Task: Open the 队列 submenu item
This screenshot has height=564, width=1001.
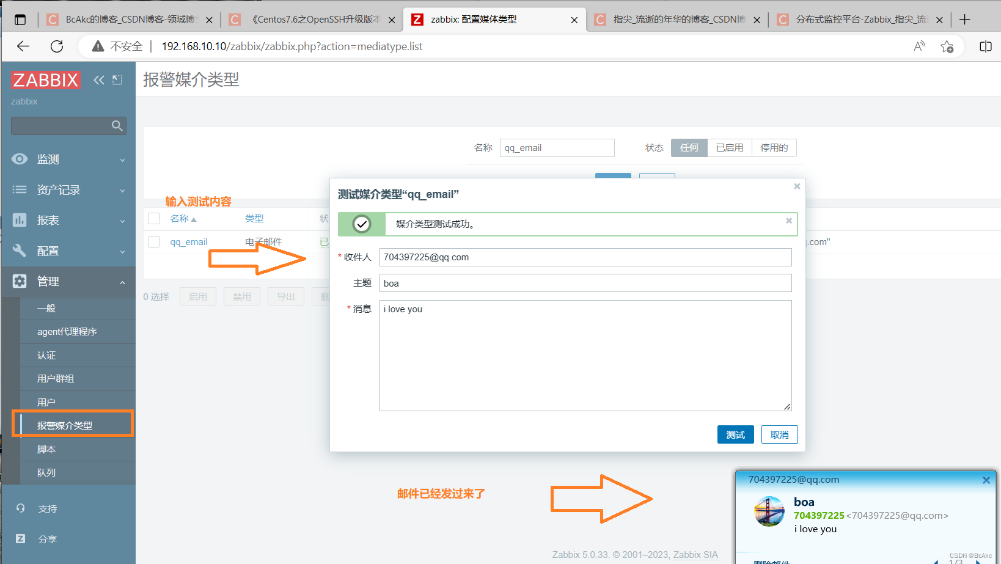Action: (78, 472)
